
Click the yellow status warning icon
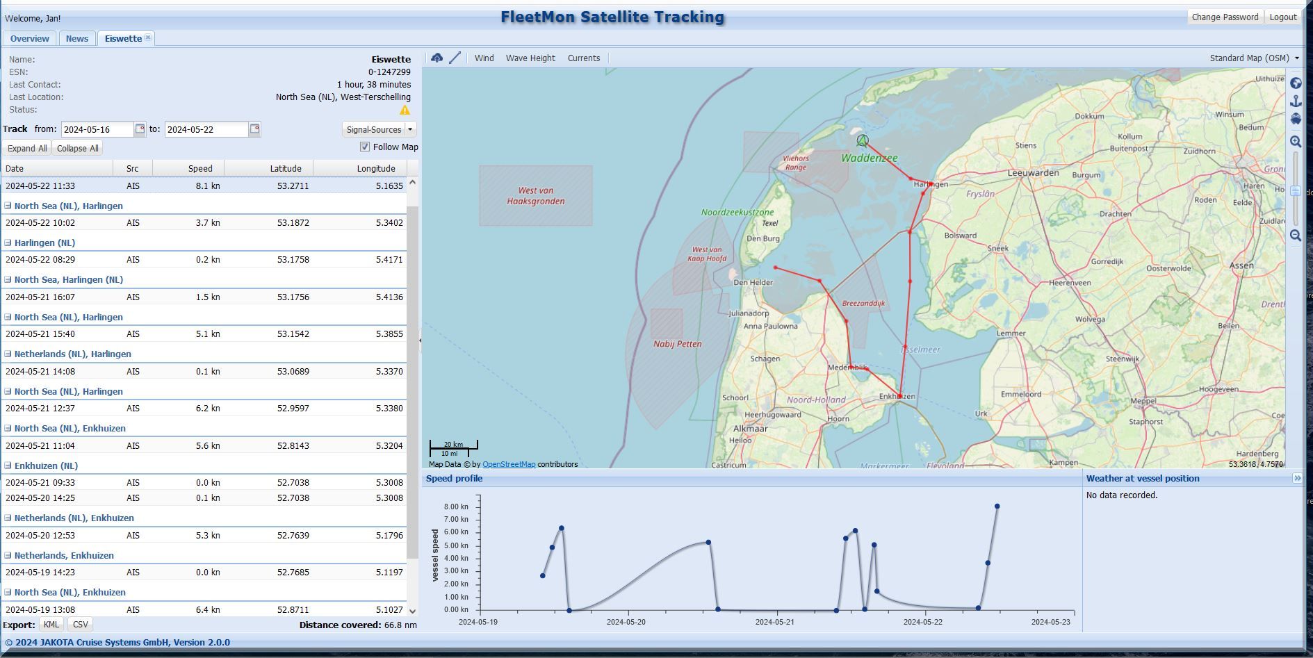(405, 110)
